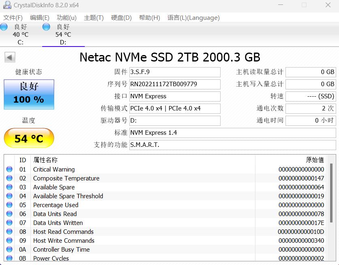
Task: Click the status icon beside Power Cycles
Action: point(9,258)
